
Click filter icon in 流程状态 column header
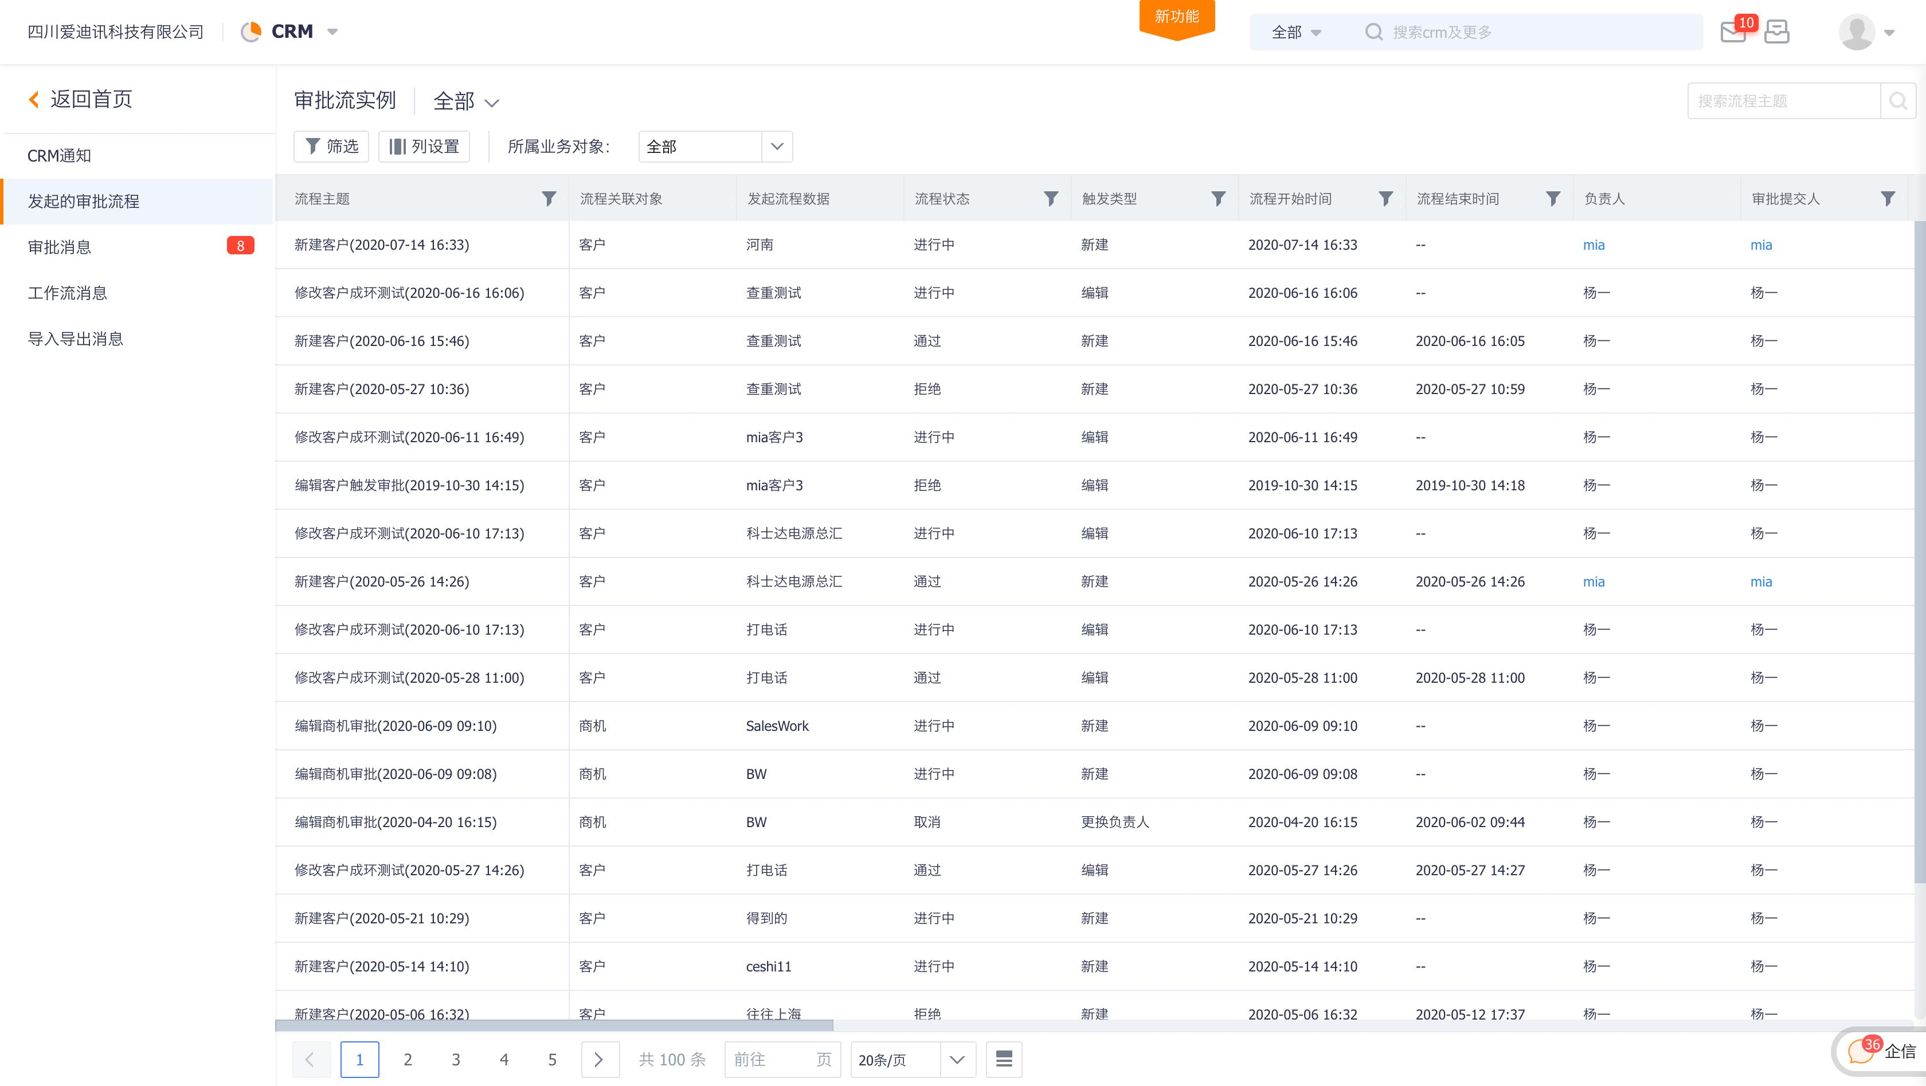[x=1051, y=199]
